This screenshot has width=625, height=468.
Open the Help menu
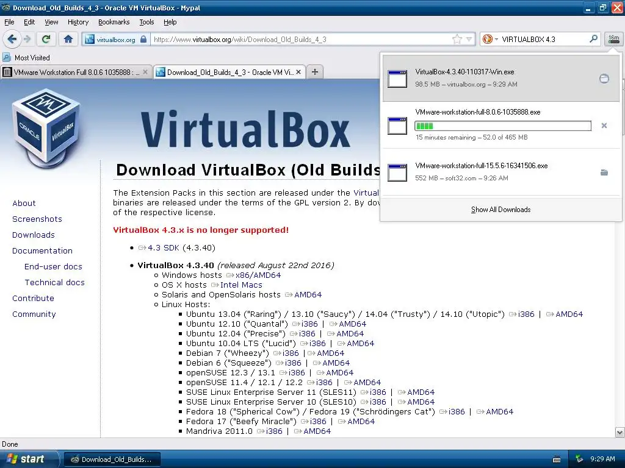pos(170,22)
